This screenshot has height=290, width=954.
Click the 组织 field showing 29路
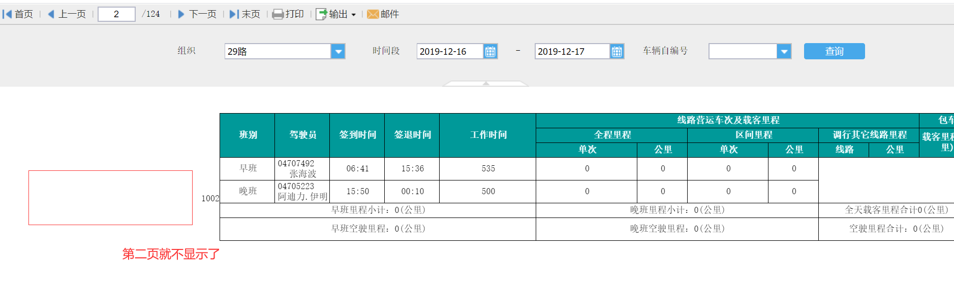click(278, 51)
